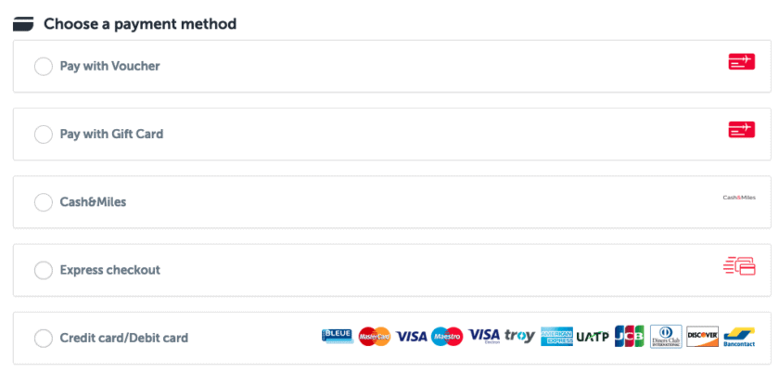Click the Cash&Miles logo on the right
The image size is (779, 372).
click(x=740, y=198)
